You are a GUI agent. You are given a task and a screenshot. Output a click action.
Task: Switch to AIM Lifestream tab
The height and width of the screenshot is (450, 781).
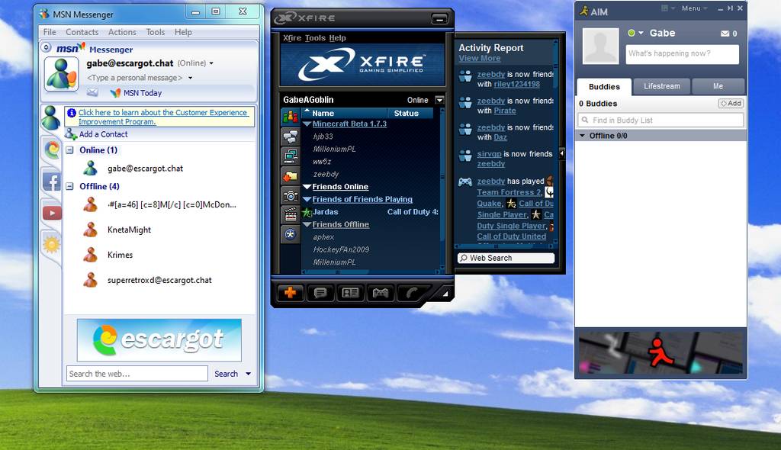[661, 86]
